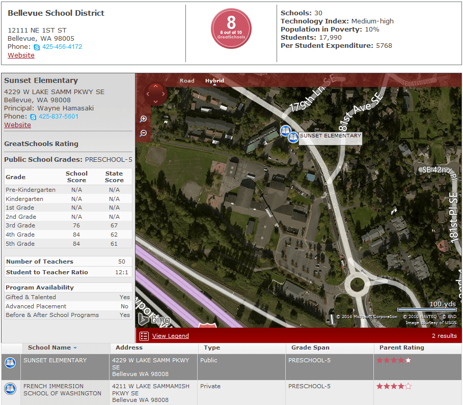This screenshot has height=405, width=463.
Task: Click the Sunset Elementary row school icon
Action: point(10,363)
